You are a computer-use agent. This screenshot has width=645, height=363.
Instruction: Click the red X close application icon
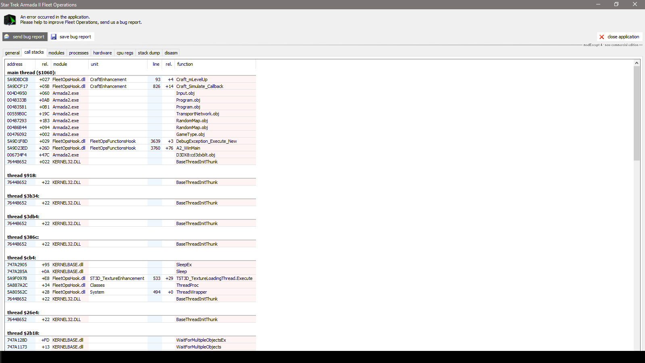point(602,37)
